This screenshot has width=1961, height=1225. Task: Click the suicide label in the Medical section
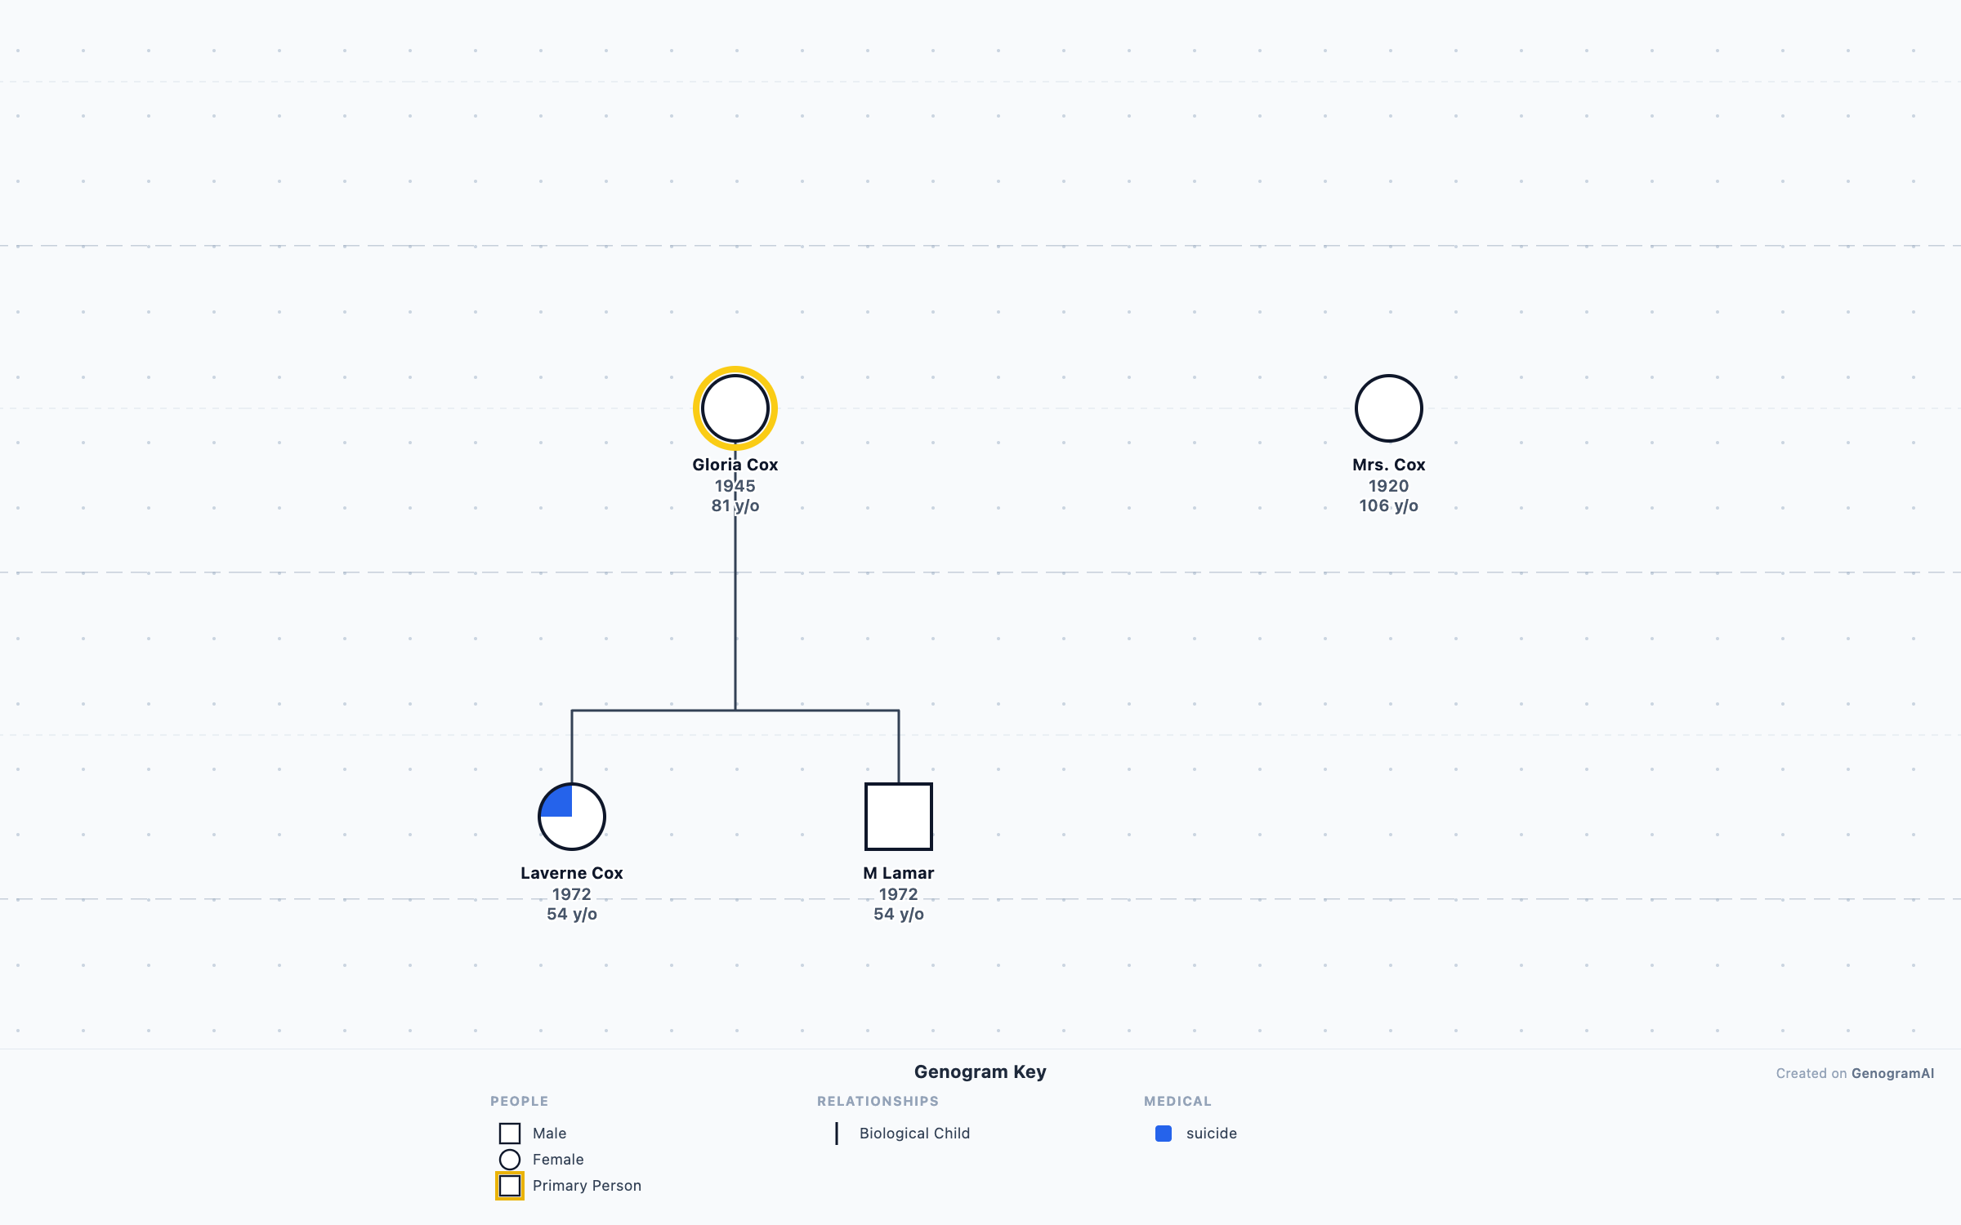[x=1212, y=1134]
